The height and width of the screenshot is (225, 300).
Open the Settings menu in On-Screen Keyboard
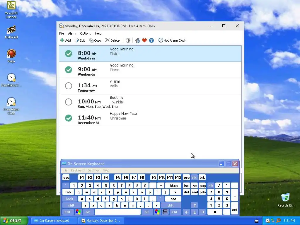pos(93,170)
